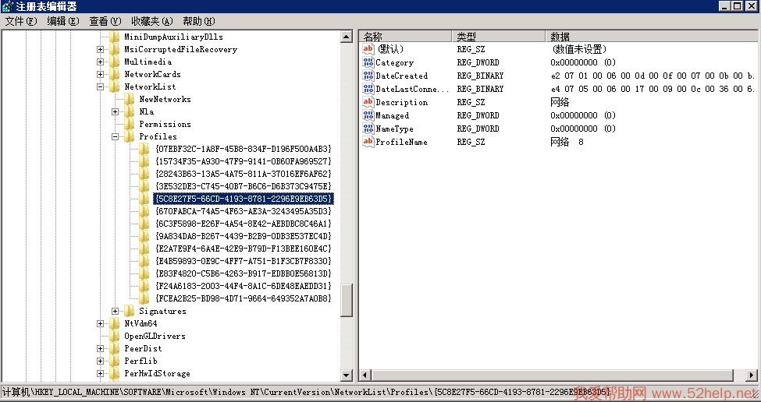Click ProfileName data '网络 8'

567,142
